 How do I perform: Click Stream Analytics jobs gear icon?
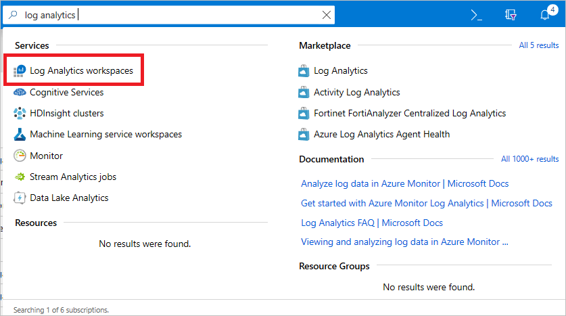point(20,177)
